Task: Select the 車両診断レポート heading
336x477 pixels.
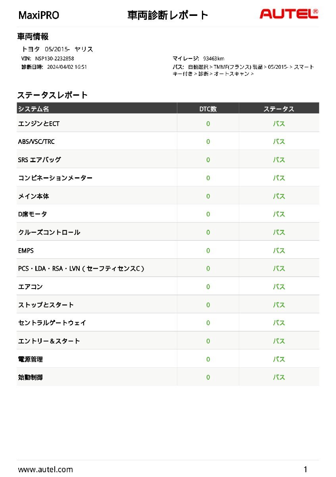Action: (x=168, y=15)
